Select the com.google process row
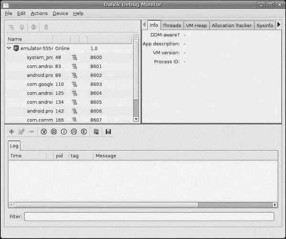 69,84
